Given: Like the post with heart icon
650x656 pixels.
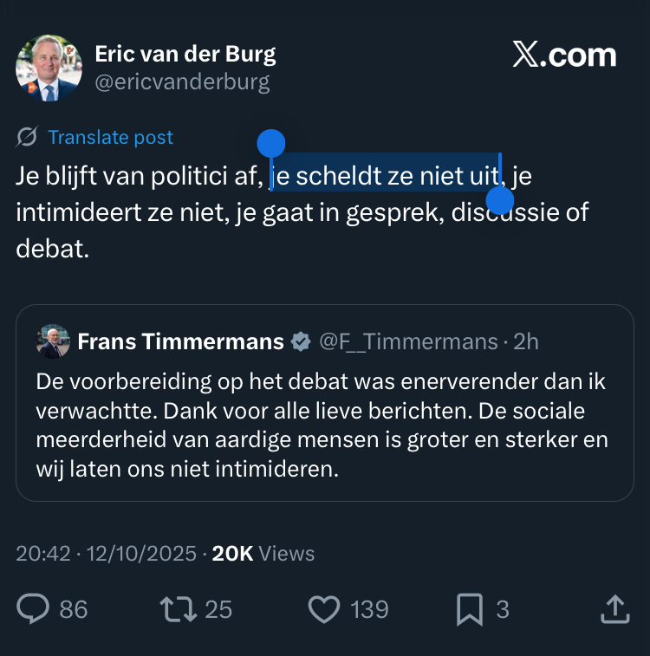Looking at the screenshot, I should pos(324,609).
